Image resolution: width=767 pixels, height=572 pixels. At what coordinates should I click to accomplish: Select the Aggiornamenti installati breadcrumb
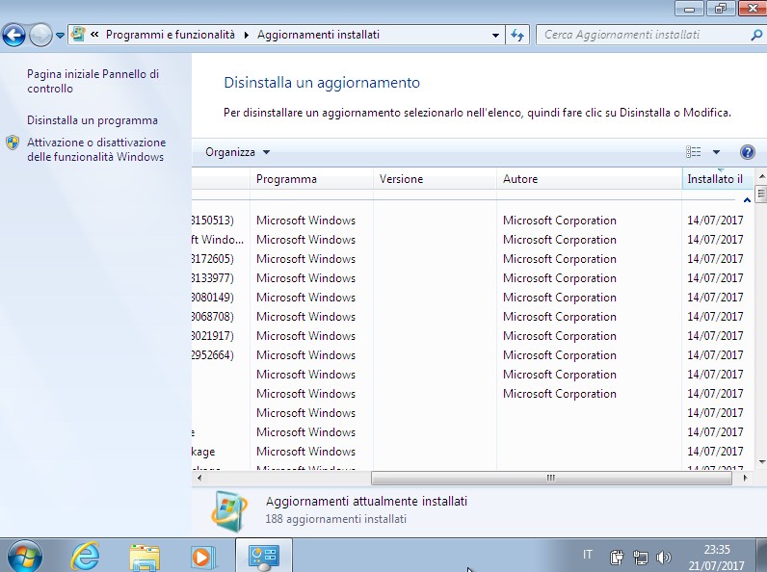pyautogui.click(x=318, y=35)
